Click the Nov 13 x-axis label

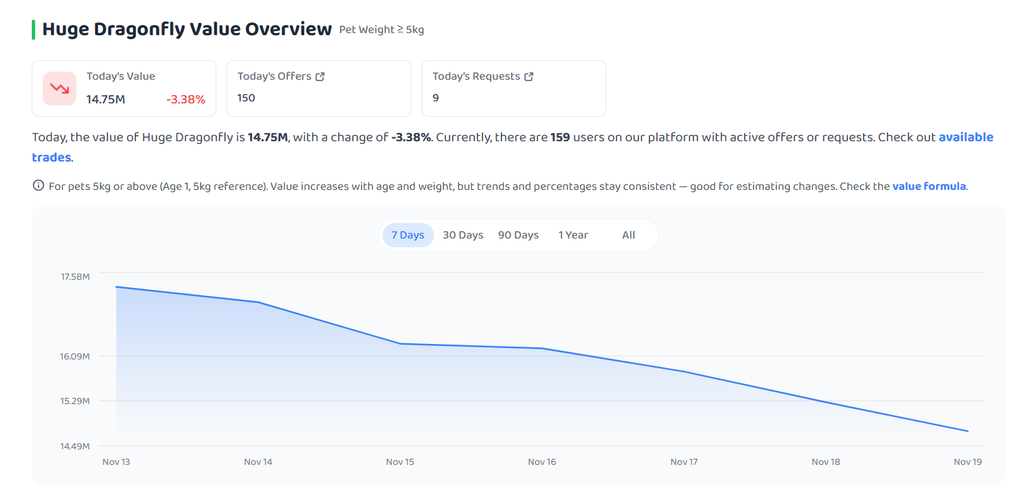pos(116,462)
